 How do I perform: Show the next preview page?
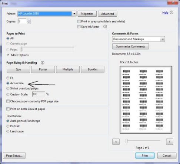tap(170, 142)
